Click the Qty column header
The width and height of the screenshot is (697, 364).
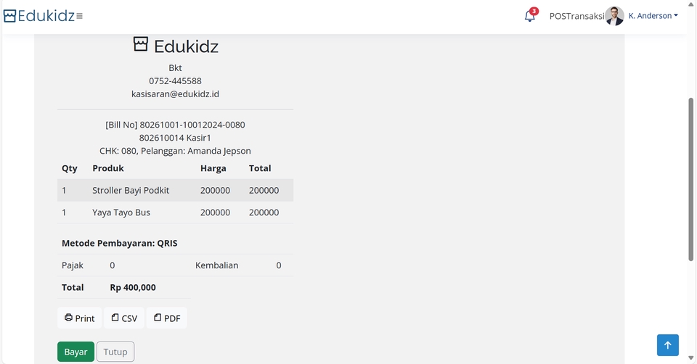(x=70, y=169)
